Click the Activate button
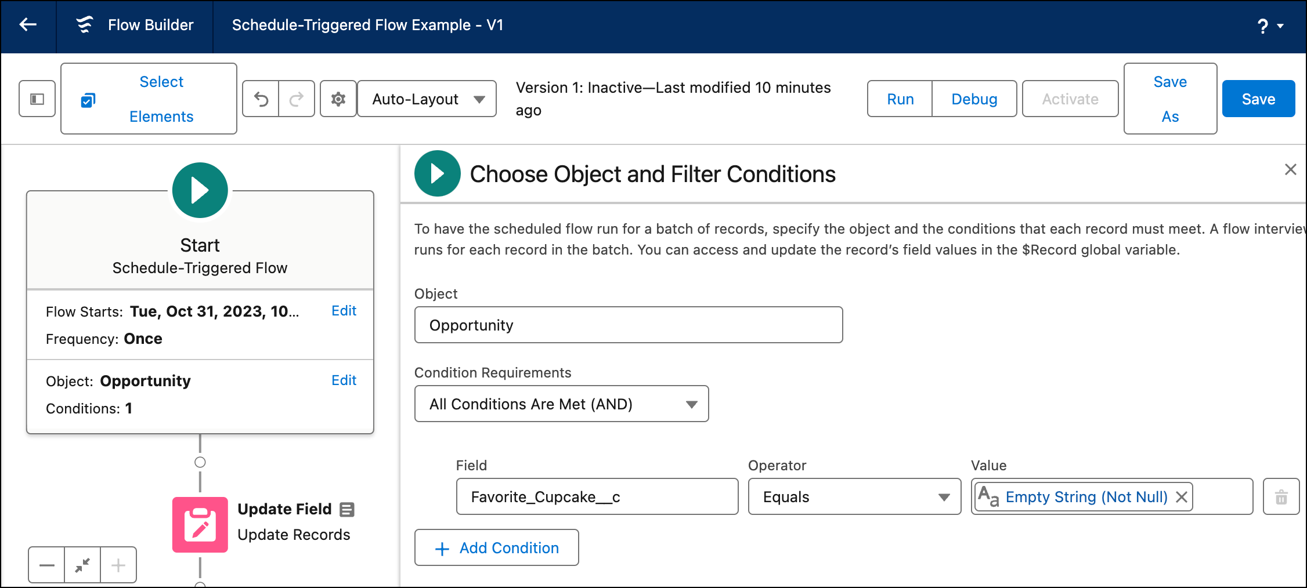 [x=1070, y=99]
